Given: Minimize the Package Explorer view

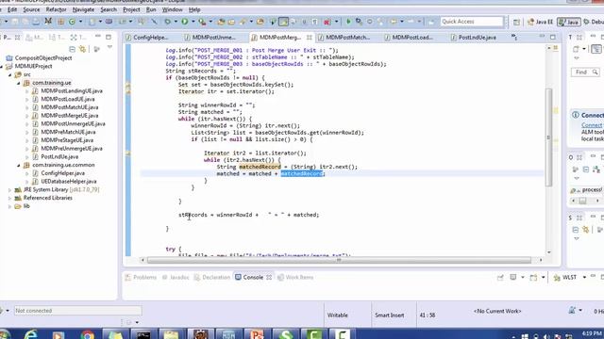Looking at the screenshot, I should [98, 37].
